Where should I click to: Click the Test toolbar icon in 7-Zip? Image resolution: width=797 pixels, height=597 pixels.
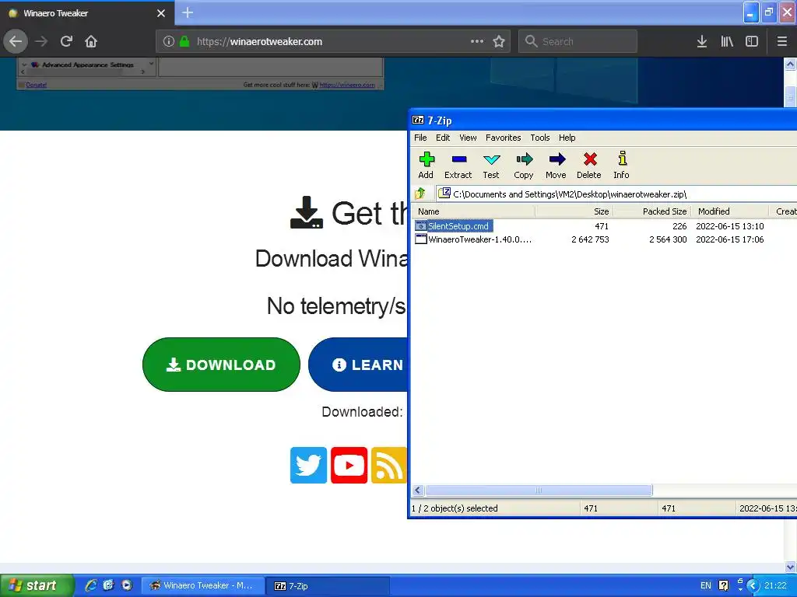tap(491, 165)
